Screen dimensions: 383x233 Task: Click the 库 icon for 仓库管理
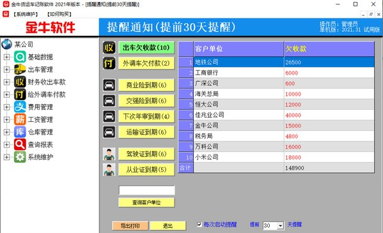point(20,132)
